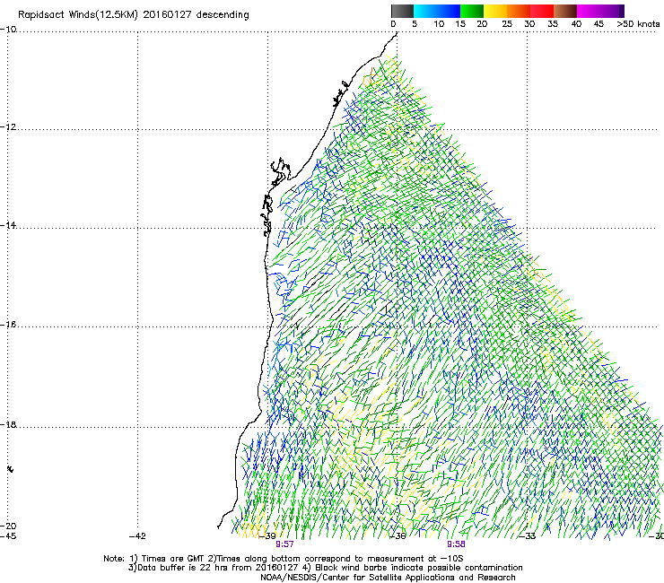Click the '40' label under color scale
The width and height of the screenshot is (664, 583).
576,24
